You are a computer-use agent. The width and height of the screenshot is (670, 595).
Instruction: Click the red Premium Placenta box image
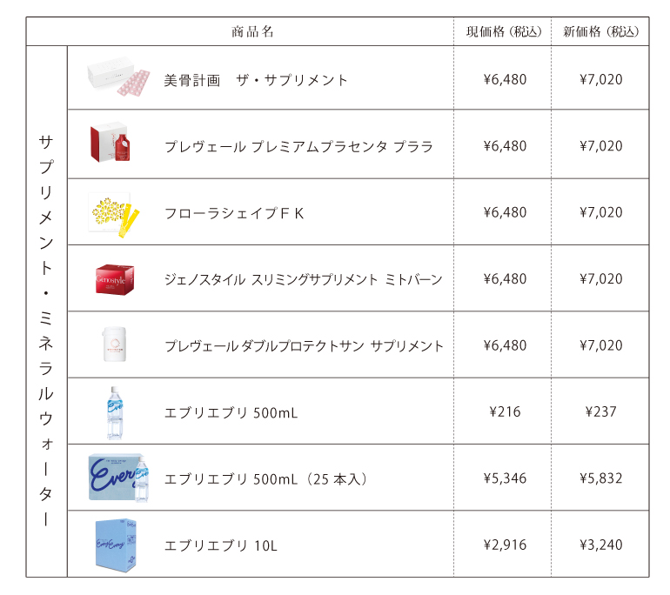[111, 143]
